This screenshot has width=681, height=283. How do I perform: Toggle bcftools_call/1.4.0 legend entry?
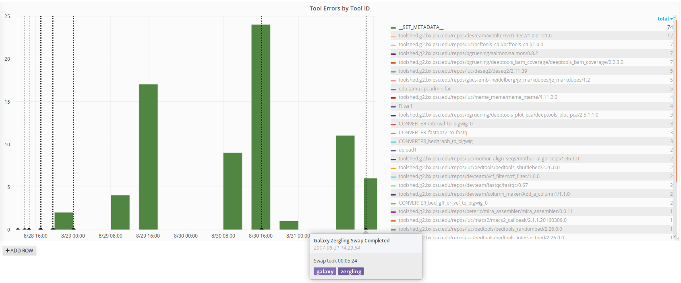tap(471, 45)
